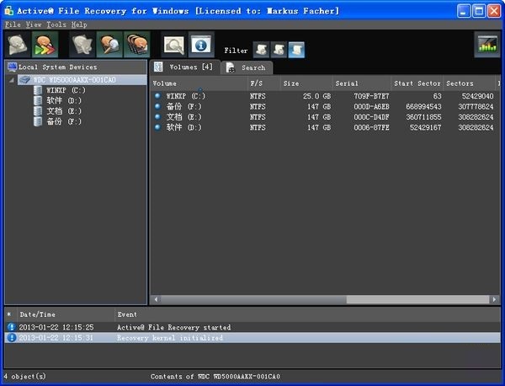Click the volume icon beside WINXP (C:) in tree
Screen dimensions: 505x386
pos(38,90)
